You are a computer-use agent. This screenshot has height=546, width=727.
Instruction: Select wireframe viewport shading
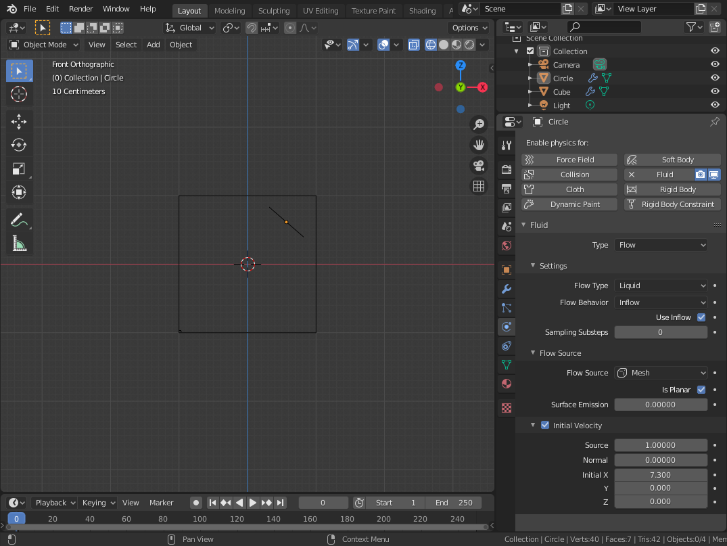(431, 45)
